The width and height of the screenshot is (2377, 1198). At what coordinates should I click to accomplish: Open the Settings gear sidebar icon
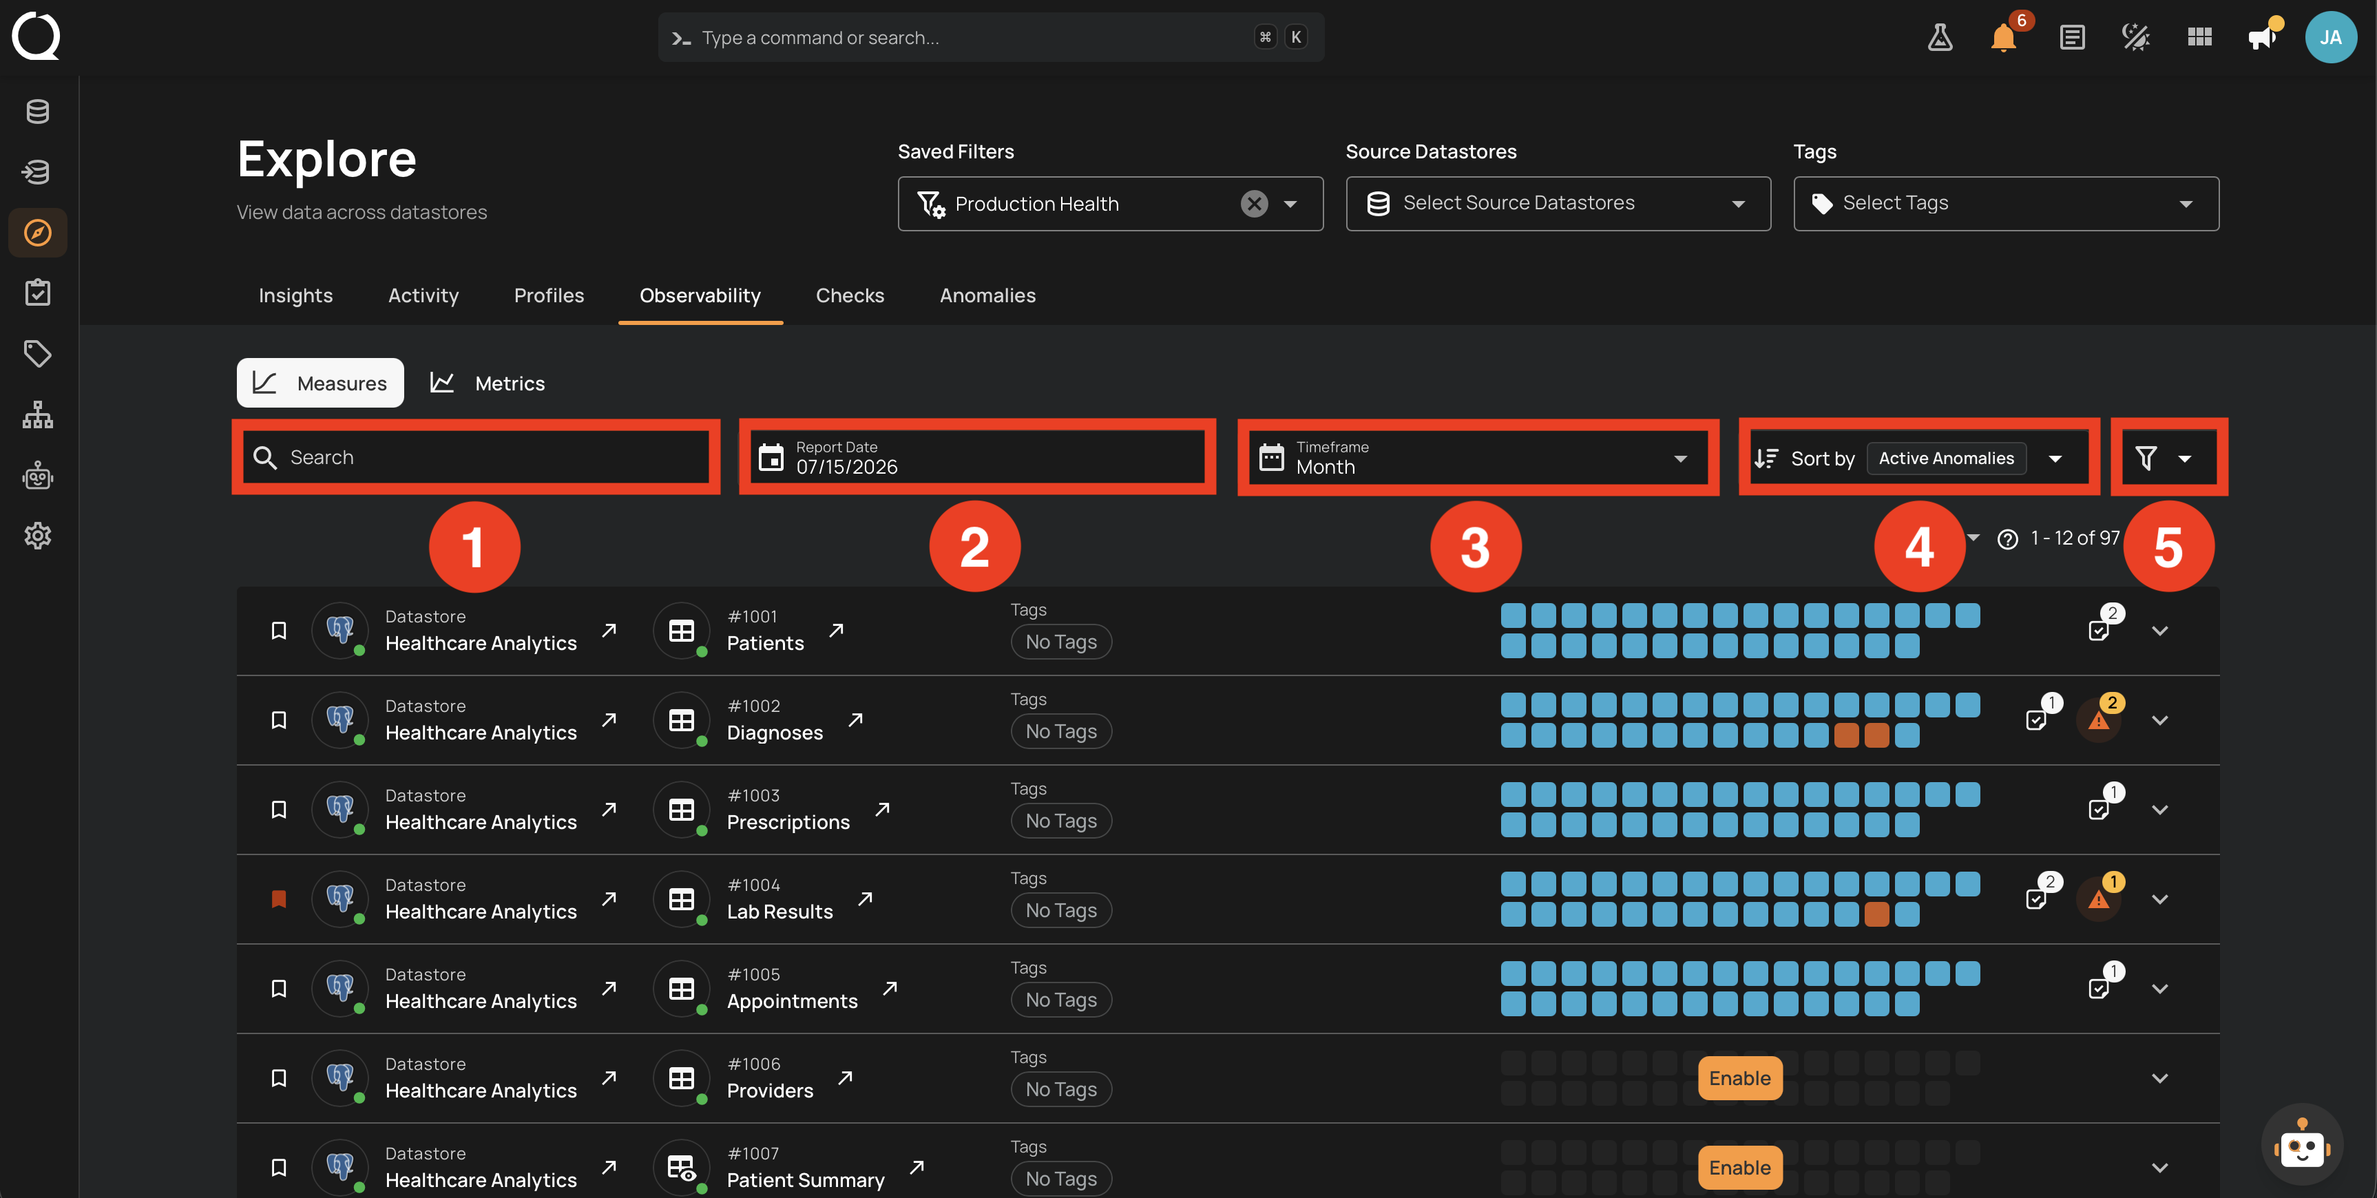click(38, 536)
